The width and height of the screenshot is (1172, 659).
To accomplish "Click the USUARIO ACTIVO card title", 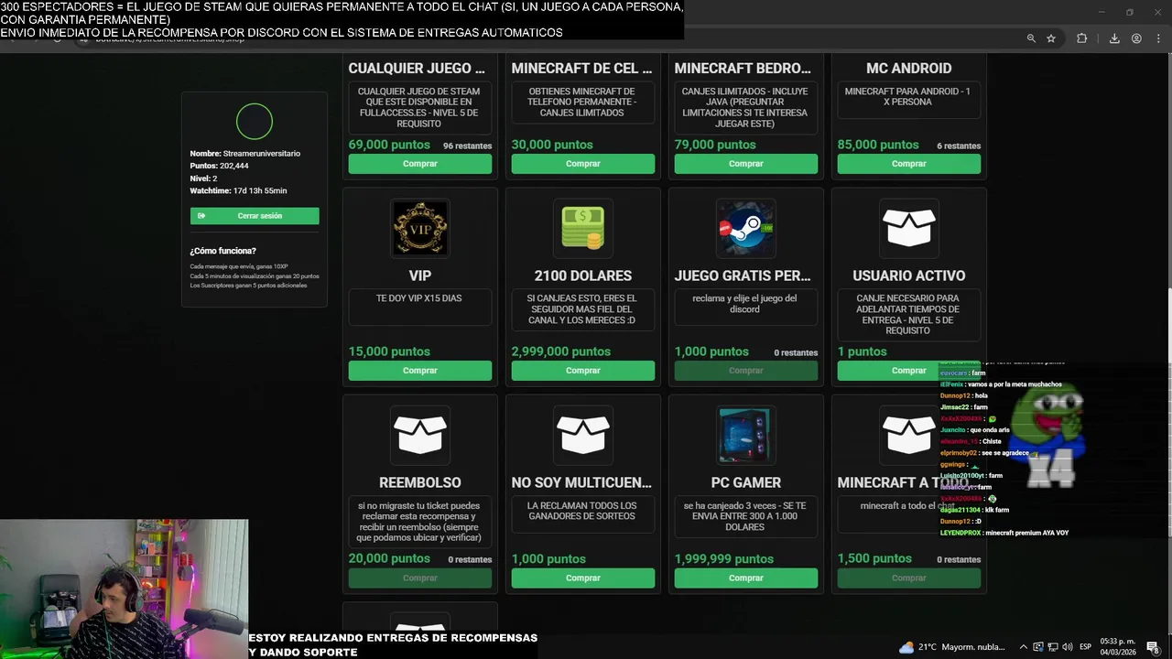I will [x=909, y=275].
